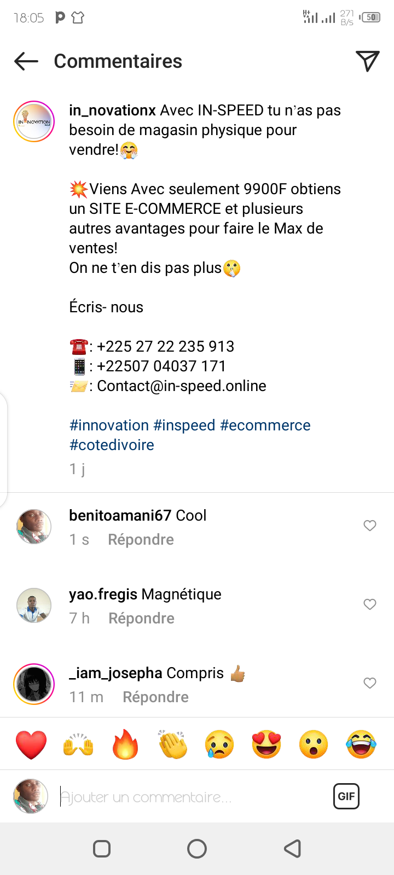Insert the clapping hands emoji
Screen dimensions: 394x875
tap(172, 744)
